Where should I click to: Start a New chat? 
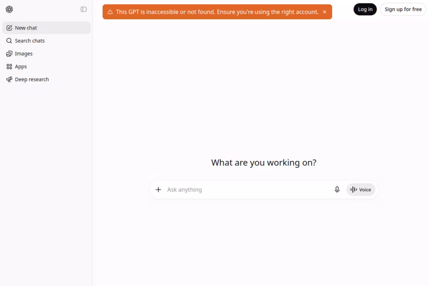[46, 28]
